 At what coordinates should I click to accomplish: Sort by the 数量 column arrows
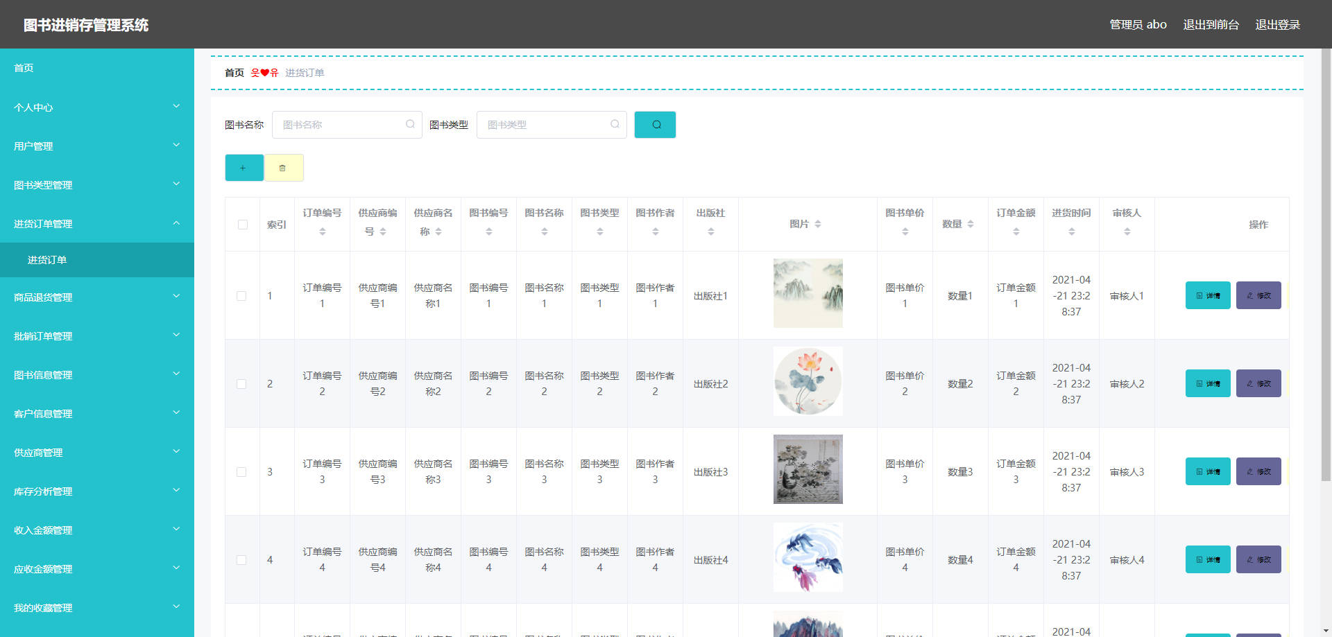971,224
